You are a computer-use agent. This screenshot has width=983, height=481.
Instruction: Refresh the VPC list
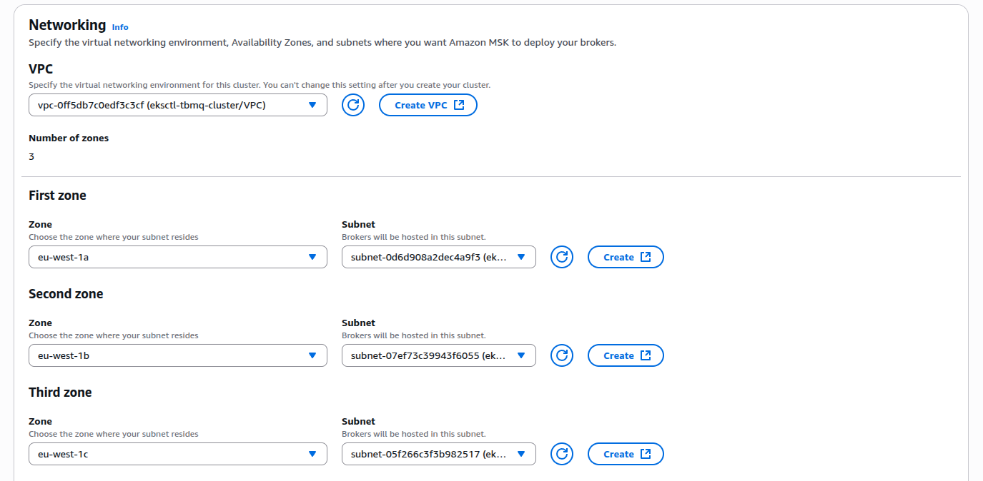click(352, 105)
